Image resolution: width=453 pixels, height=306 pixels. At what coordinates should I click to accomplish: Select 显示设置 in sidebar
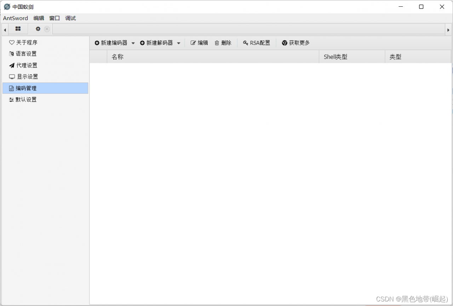[x=45, y=77]
